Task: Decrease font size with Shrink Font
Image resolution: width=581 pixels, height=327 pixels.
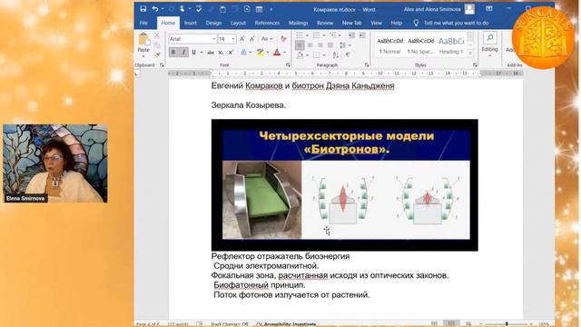Action: pos(252,38)
